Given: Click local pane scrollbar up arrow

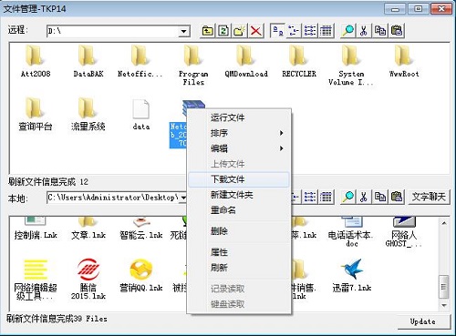Looking at the screenshot, I should point(444,223).
